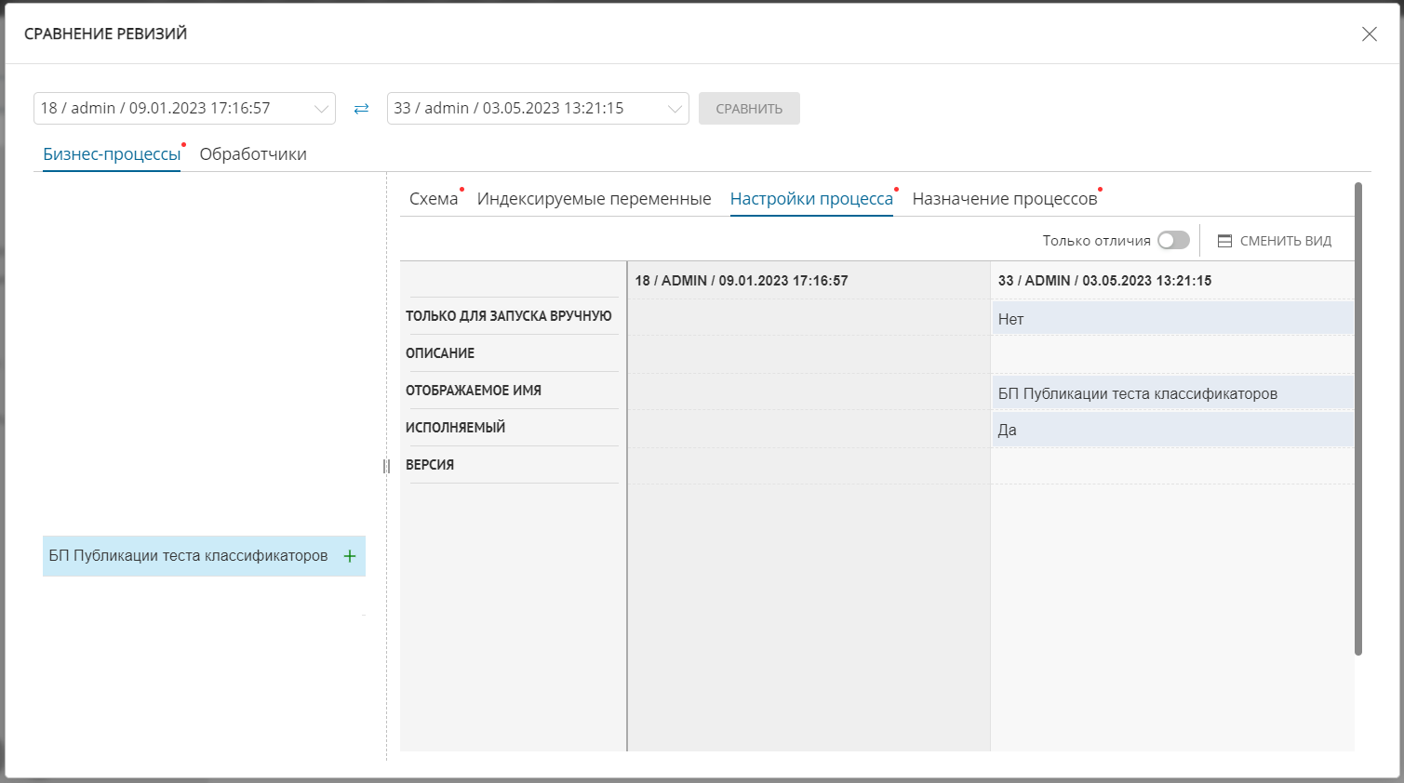Image resolution: width=1404 pixels, height=783 pixels.
Task: Open the Индексируемые переменные tab
Action: 594,199
